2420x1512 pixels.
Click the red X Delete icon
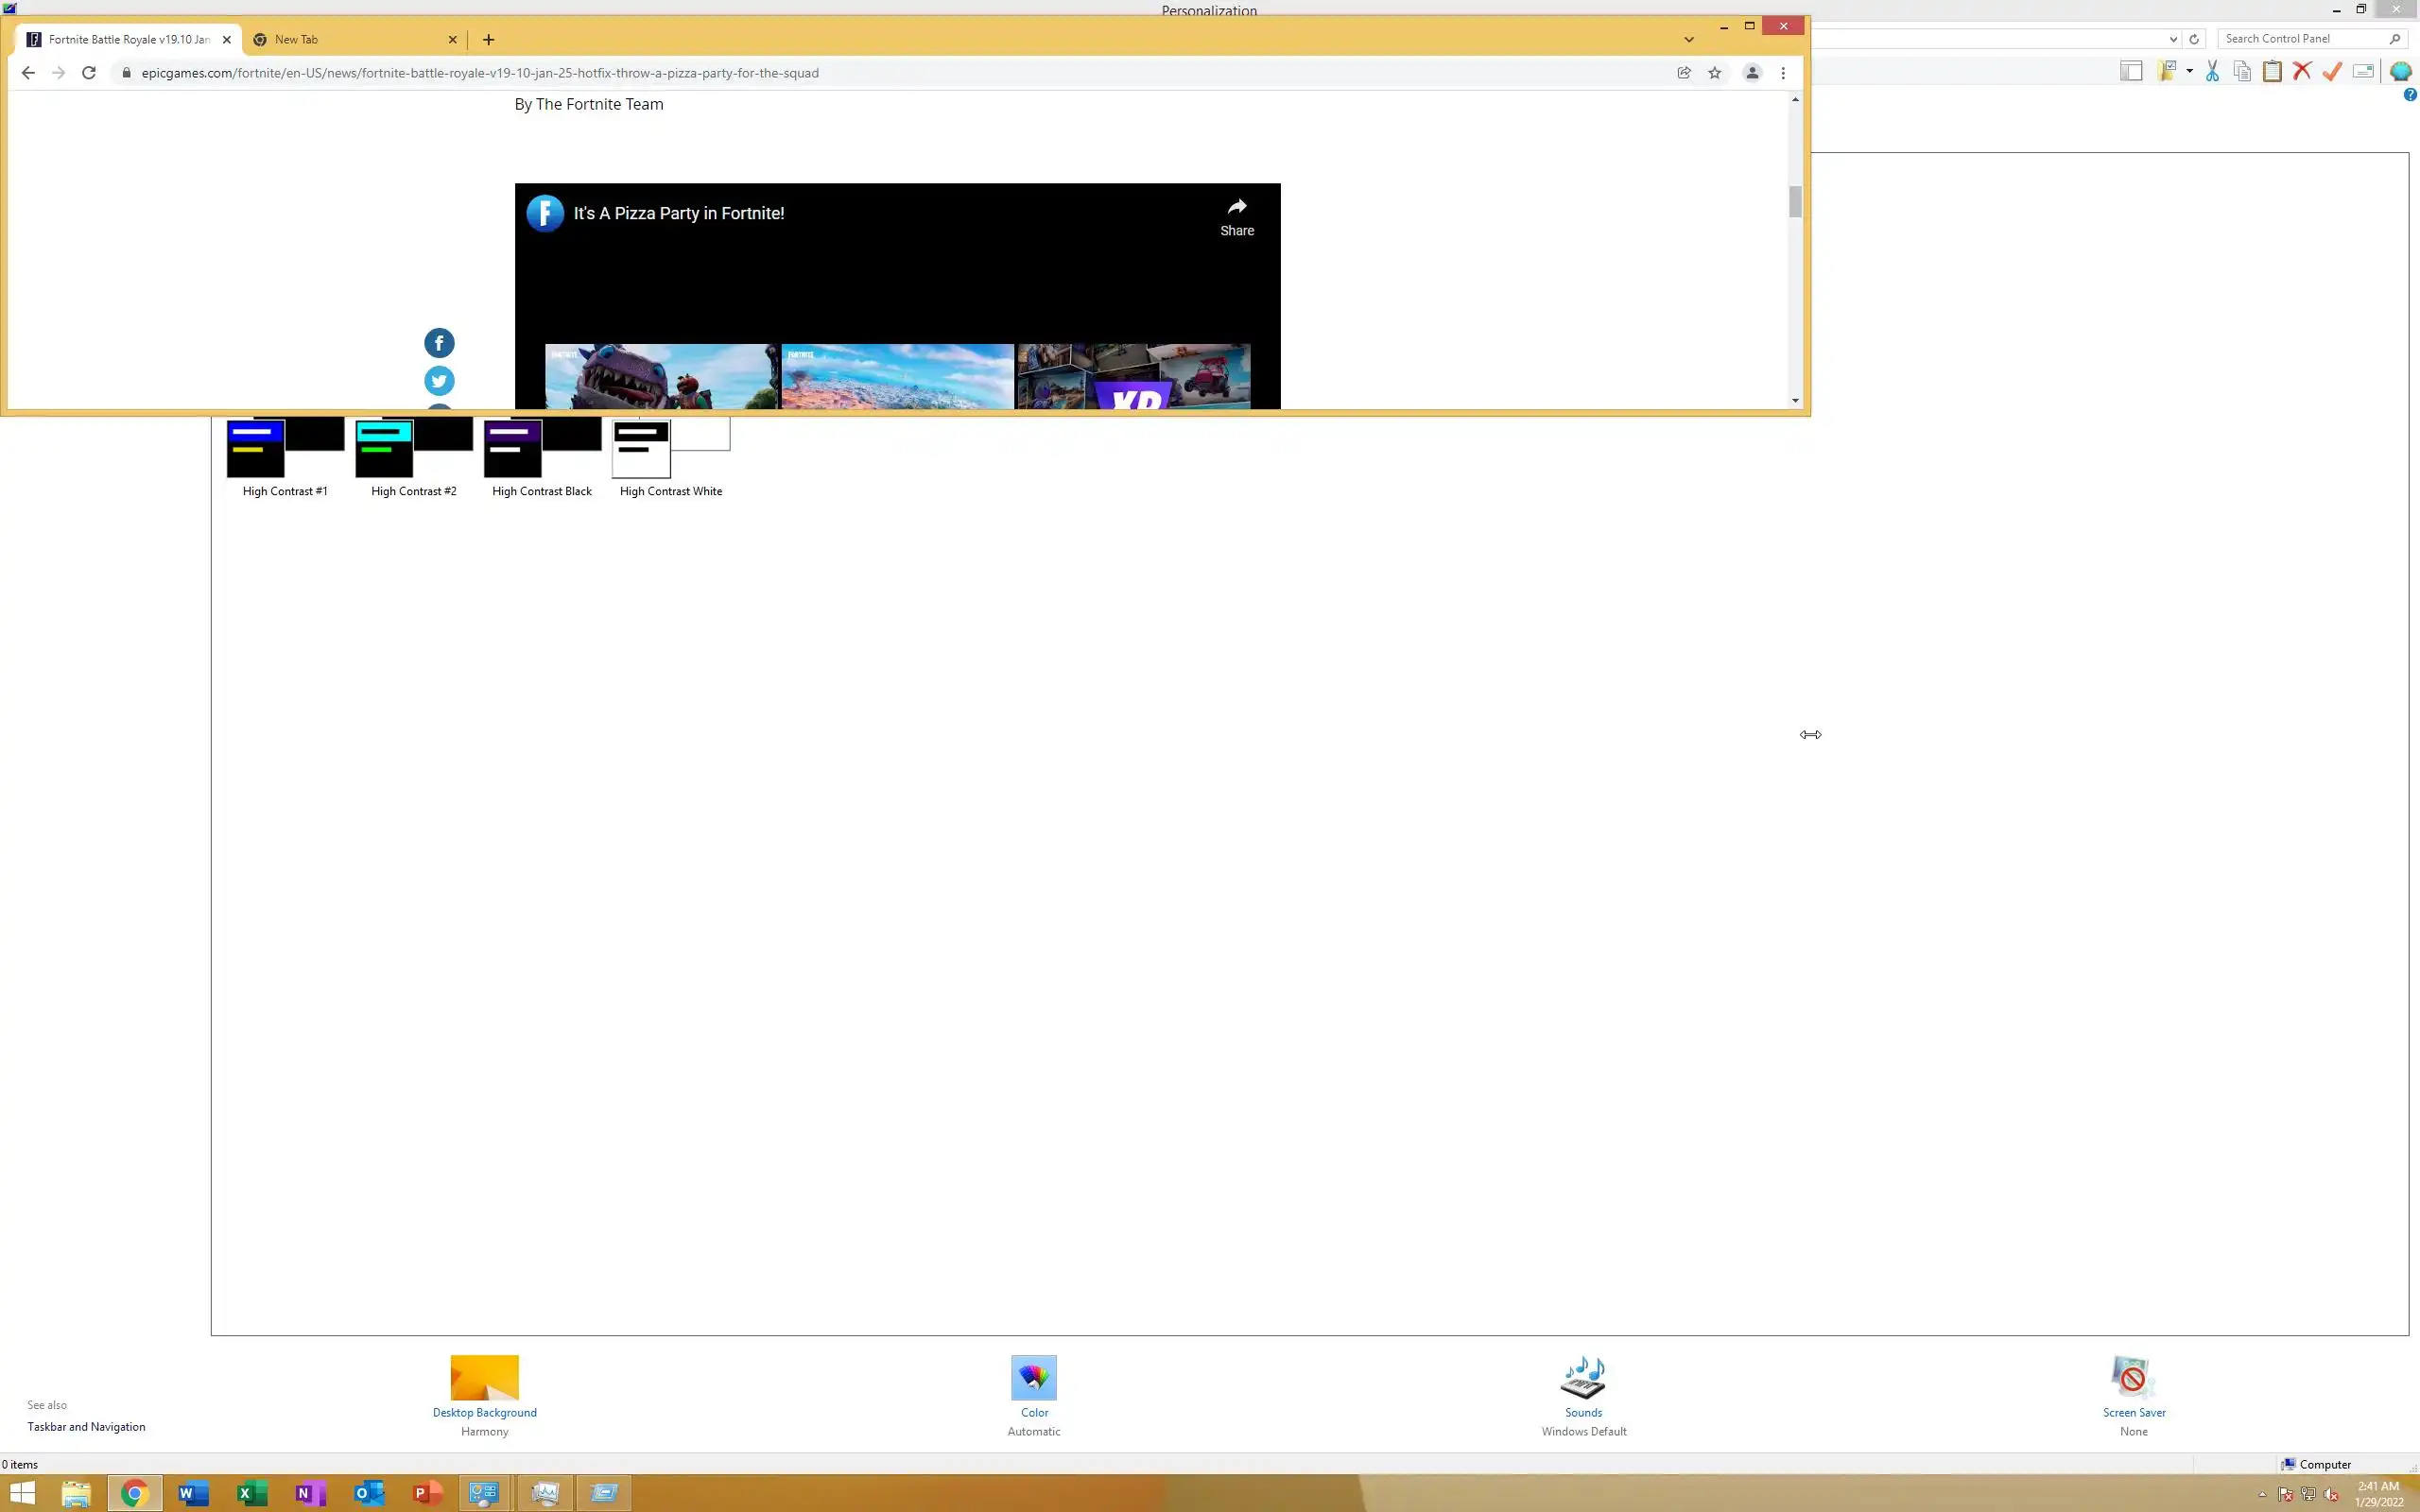coord(2302,71)
